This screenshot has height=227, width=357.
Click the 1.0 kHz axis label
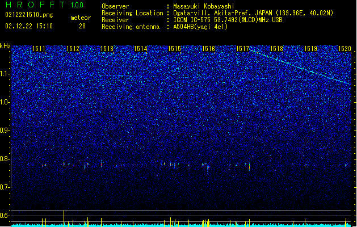pyautogui.click(x=5, y=102)
